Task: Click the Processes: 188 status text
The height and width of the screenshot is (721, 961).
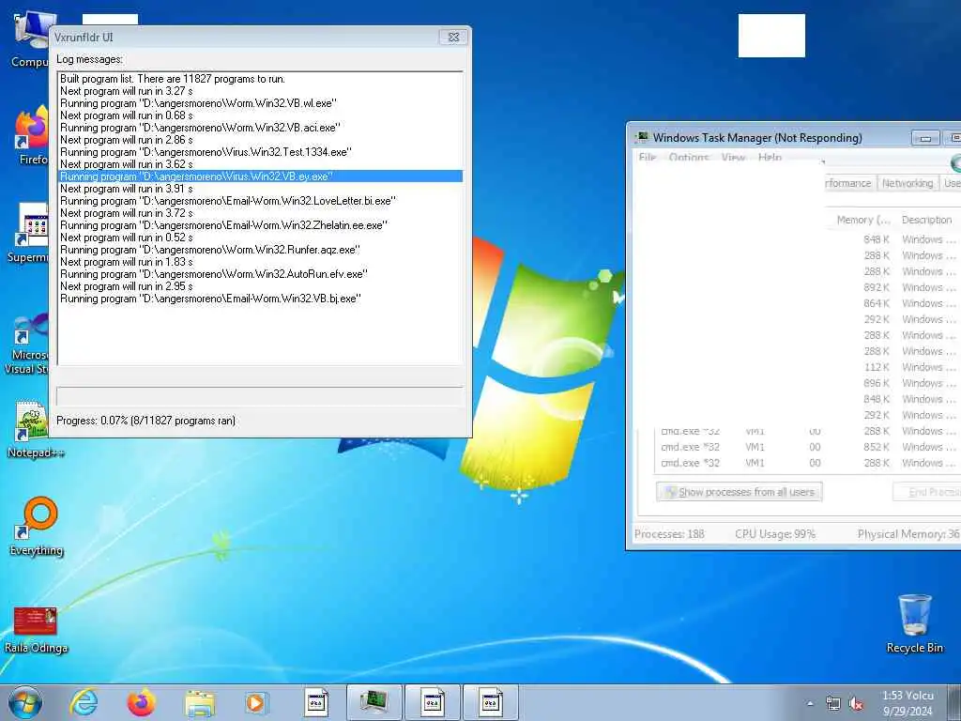Action: click(669, 534)
